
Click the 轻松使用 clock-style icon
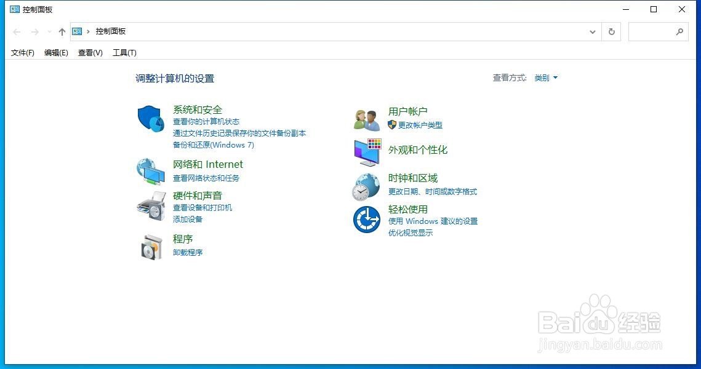[366, 220]
